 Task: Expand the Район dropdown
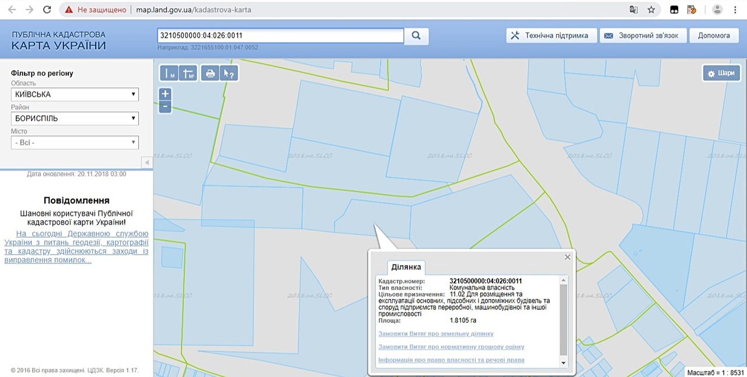tap(75, 118)
